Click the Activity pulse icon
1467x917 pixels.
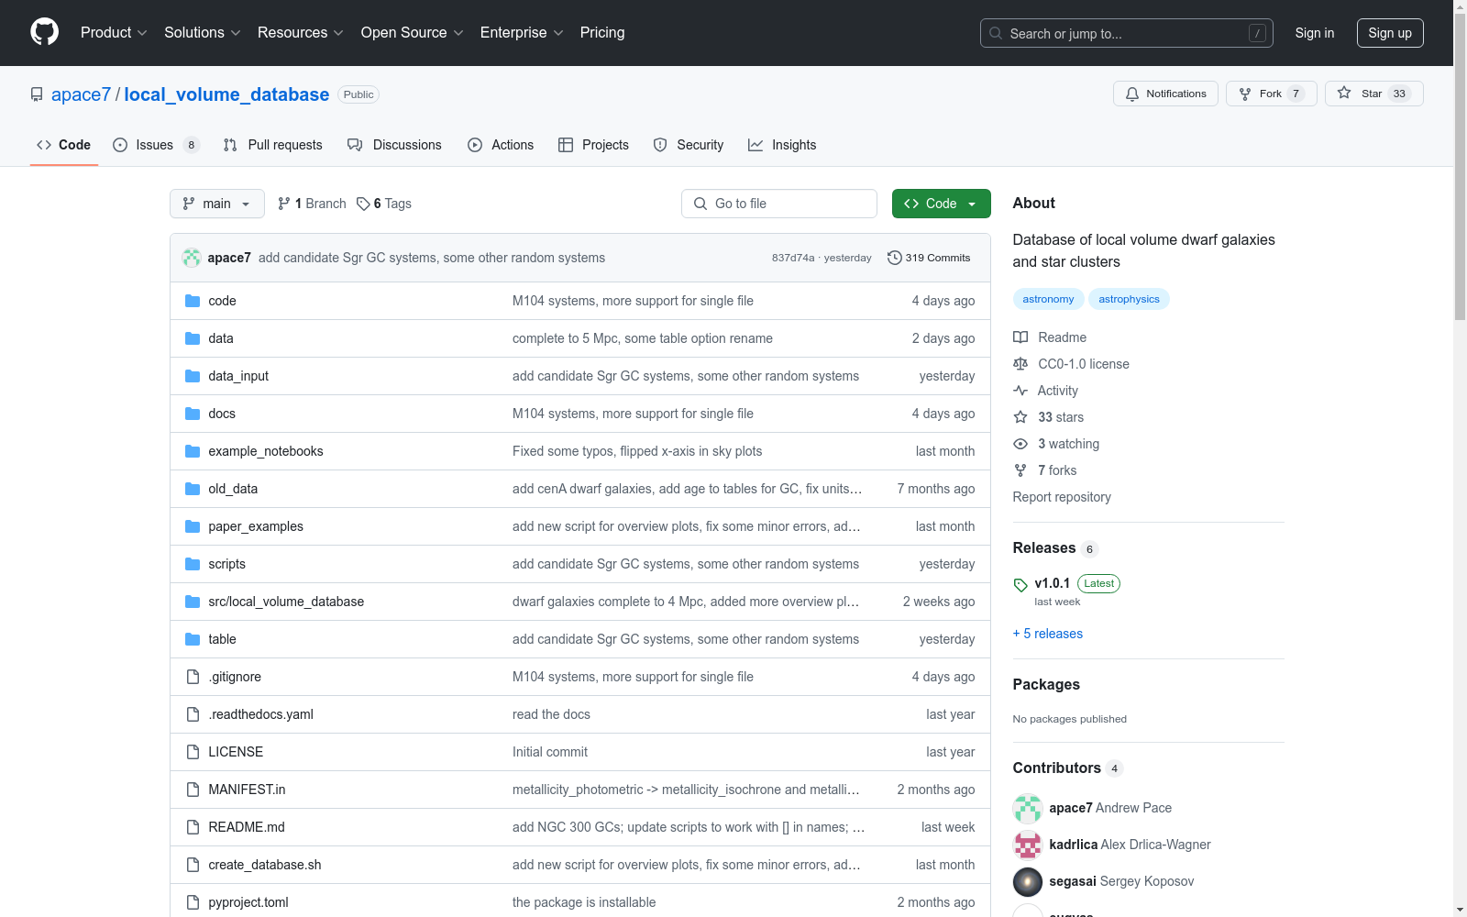click(1020, 391)
